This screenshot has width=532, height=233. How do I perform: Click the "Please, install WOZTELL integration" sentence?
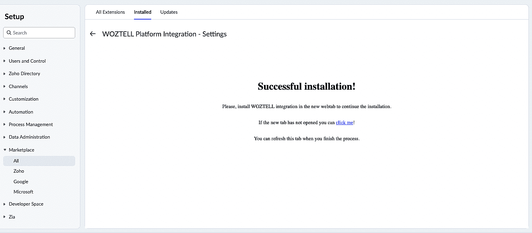click(x=307, y=107)
